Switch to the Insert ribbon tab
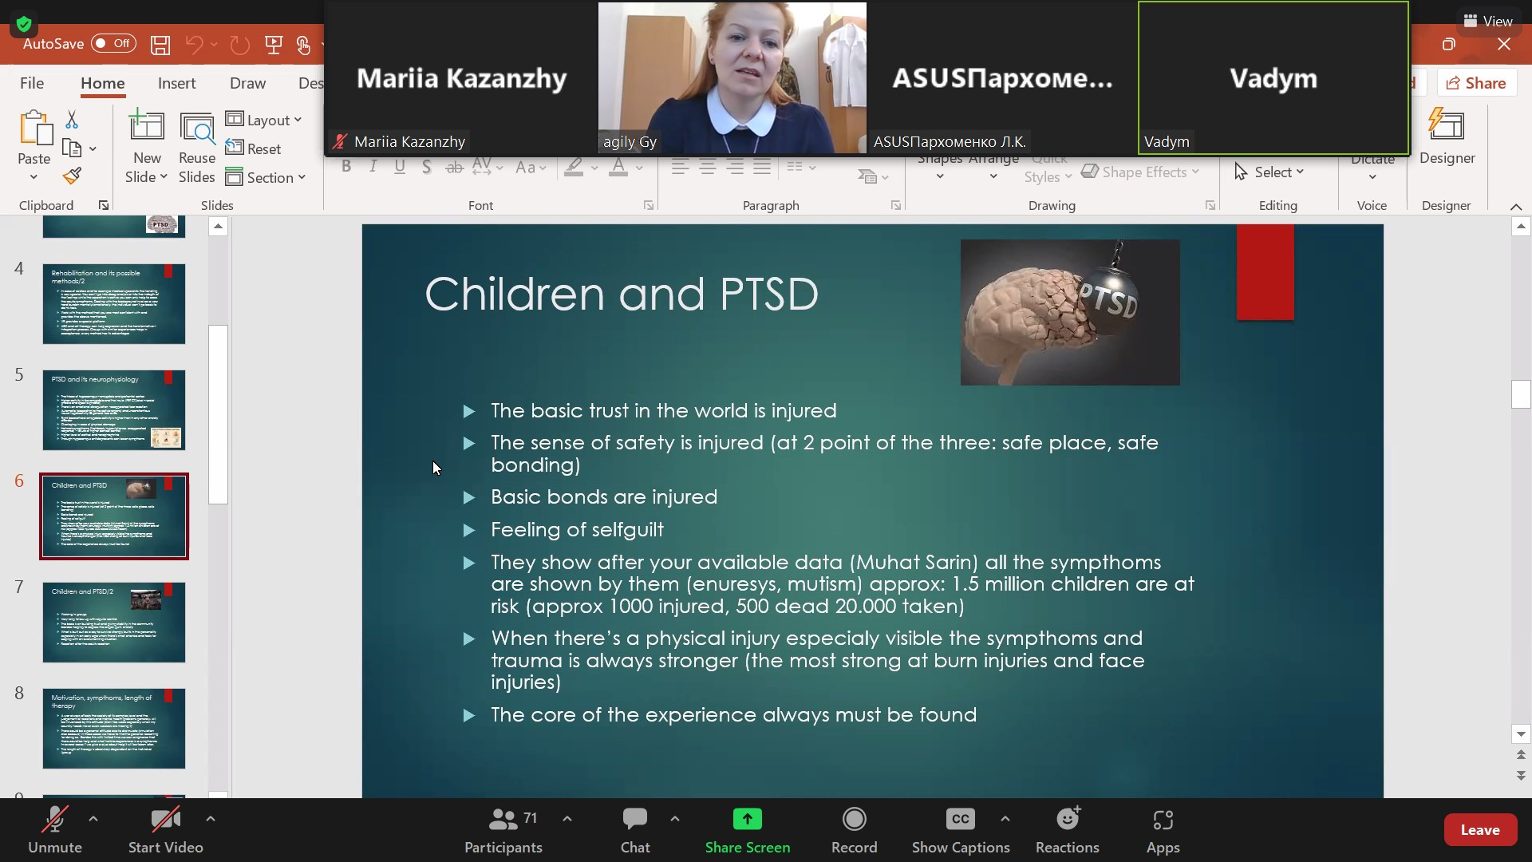Viewport: 1532px width, 862px height. [x=176, y=83]
